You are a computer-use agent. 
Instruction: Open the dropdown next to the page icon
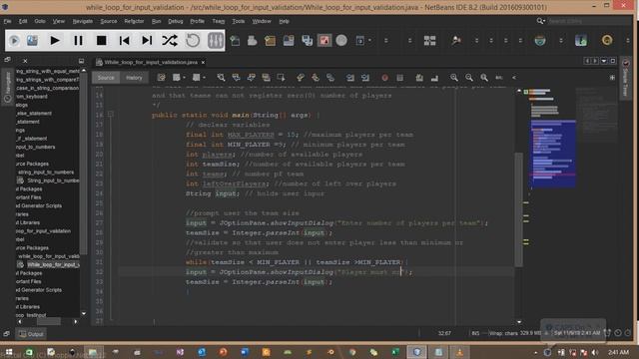369,40
